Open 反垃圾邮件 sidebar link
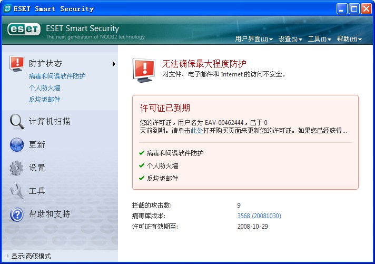The image size is (375, 264). pos(44,99)
